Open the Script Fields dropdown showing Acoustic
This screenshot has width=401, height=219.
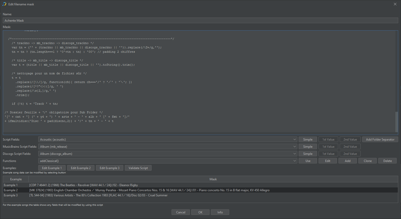coord(168,140)
